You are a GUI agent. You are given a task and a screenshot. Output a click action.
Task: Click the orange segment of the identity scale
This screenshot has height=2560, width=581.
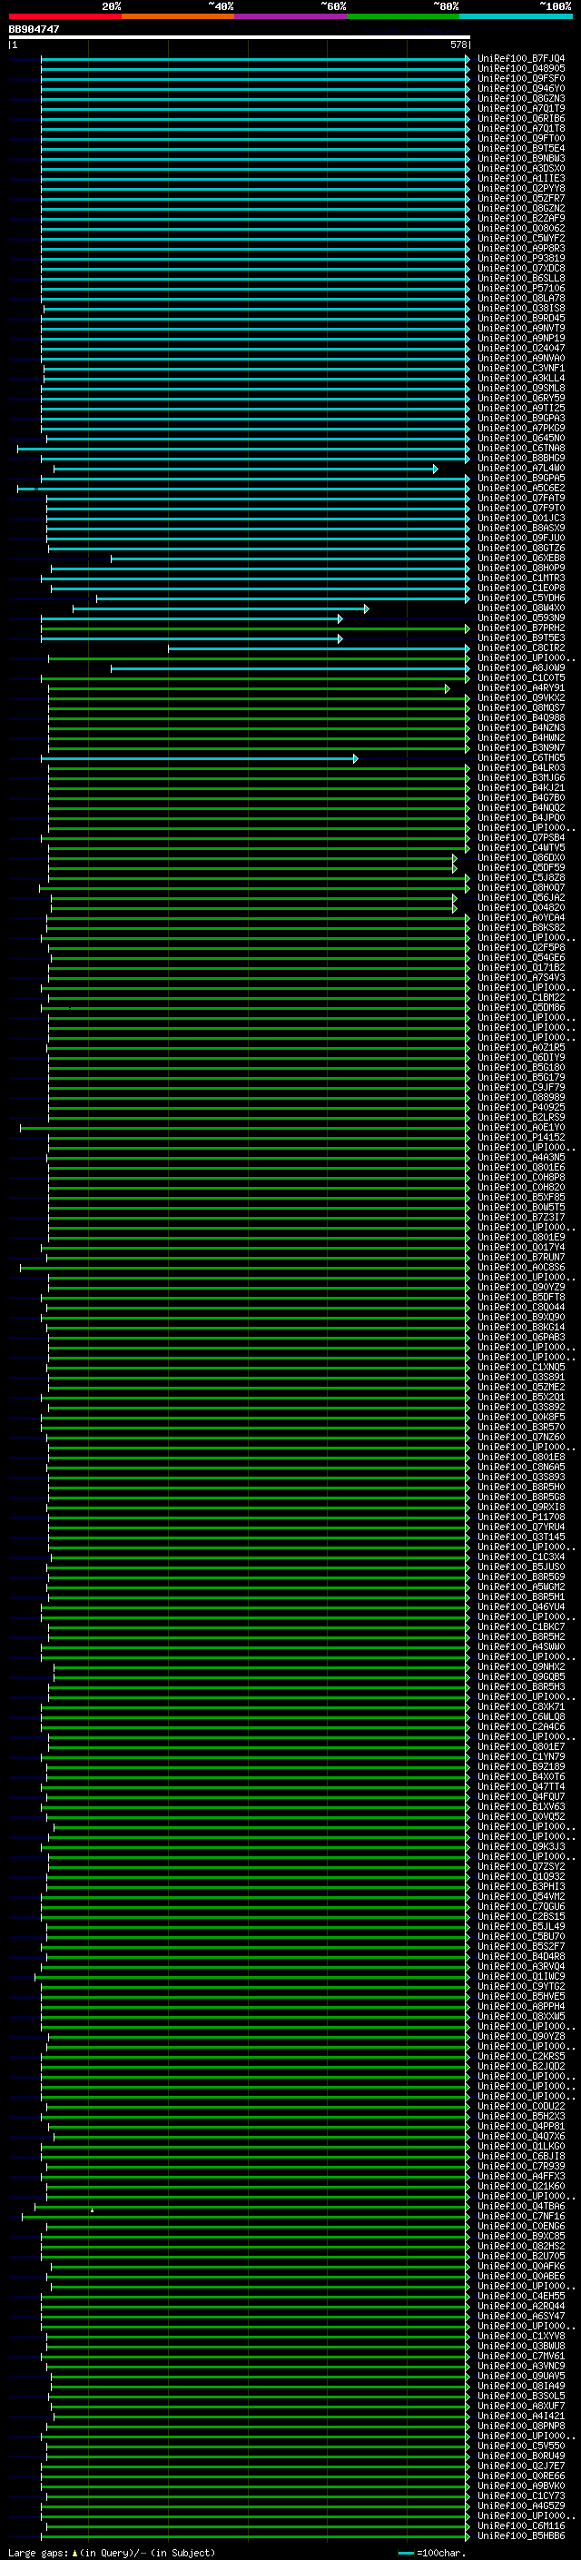click(x=178, y=16)
